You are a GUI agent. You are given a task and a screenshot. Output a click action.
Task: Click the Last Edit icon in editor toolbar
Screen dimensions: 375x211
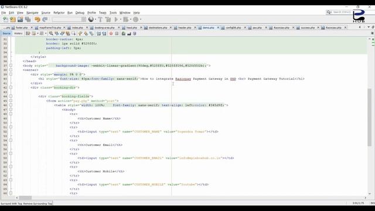coord(28,34)
